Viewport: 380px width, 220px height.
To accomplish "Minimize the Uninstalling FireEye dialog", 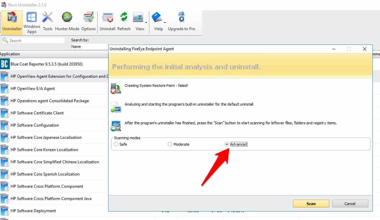I will [x=334, y=49].
